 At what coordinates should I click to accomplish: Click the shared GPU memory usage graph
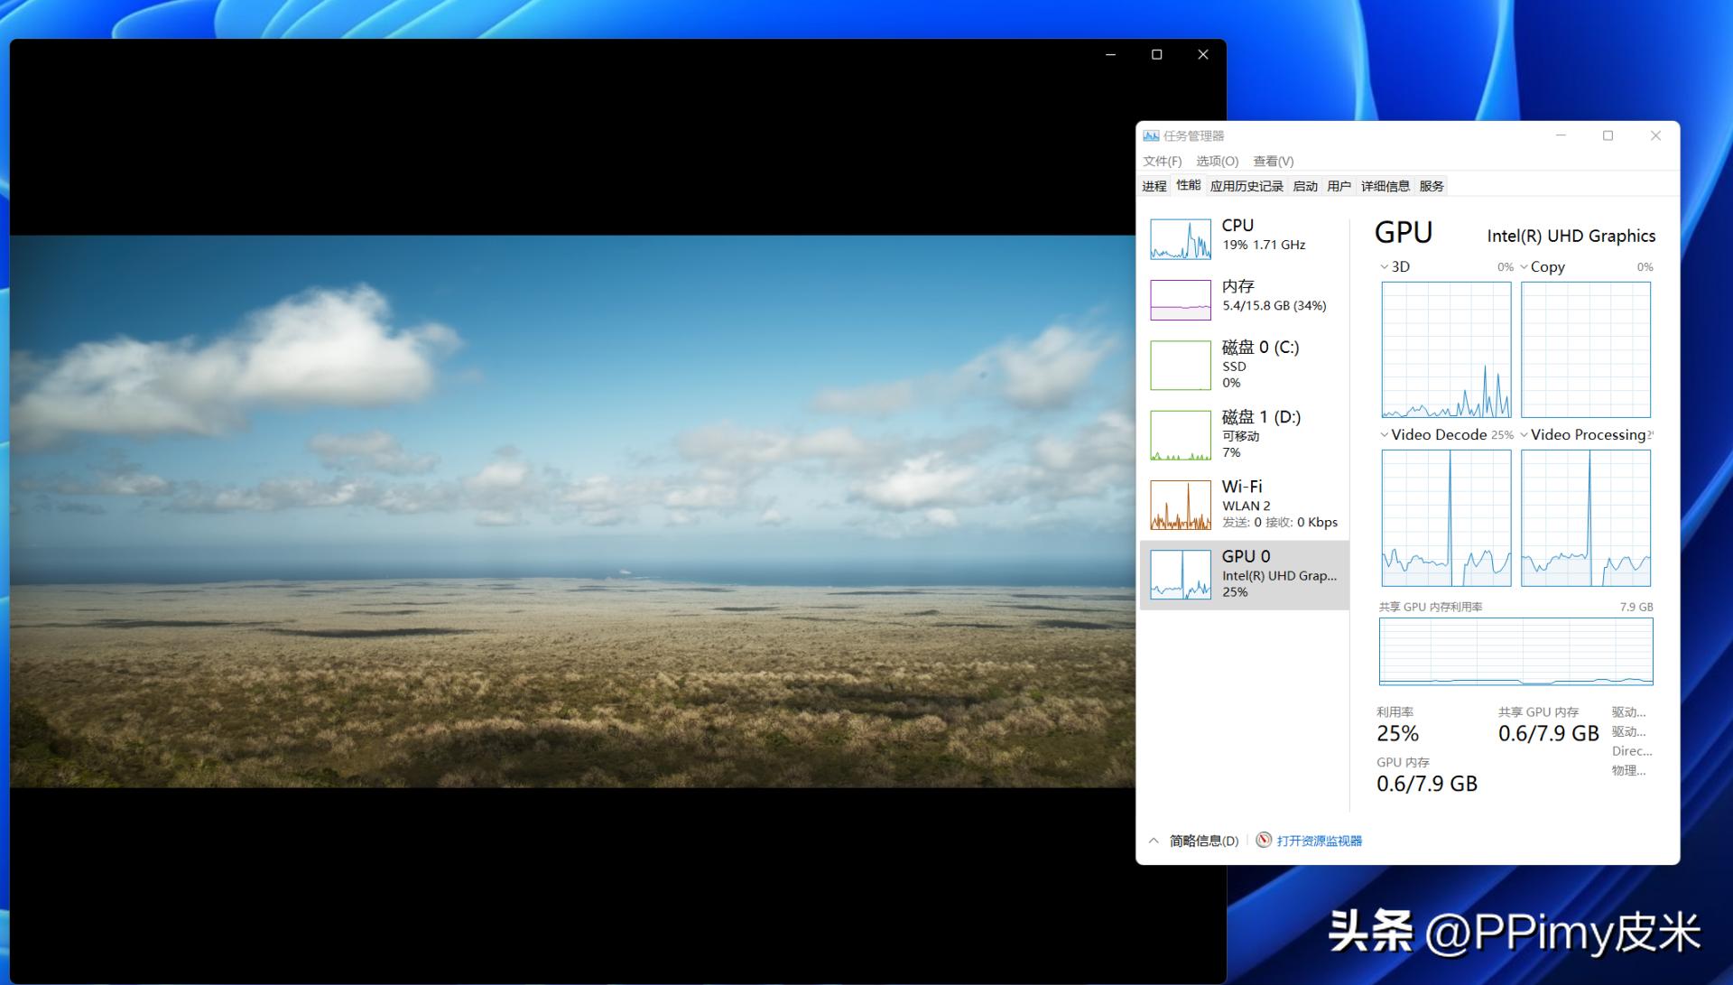click(x=1515, y=651)
